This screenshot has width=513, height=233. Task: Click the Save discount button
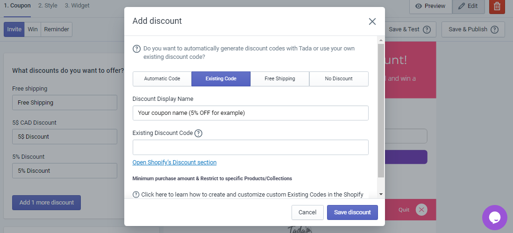click(352, 212)
